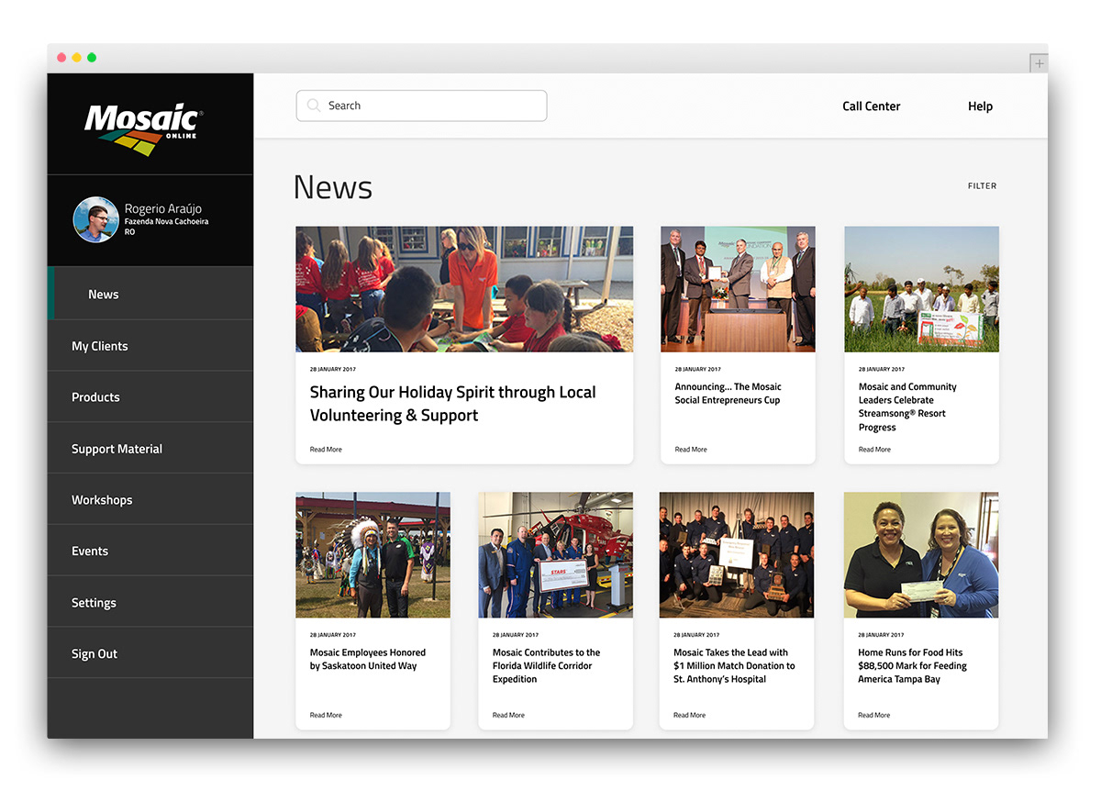Click the red close window button
This screenshot has height=791, width=1101.
(61, 58)
